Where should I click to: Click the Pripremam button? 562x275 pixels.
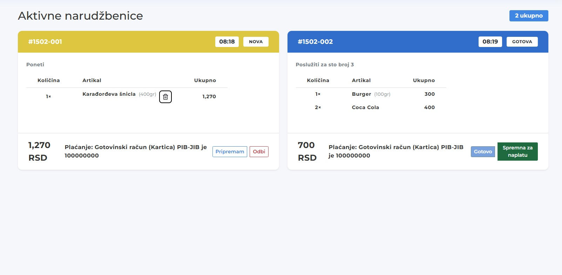coord(230,152)
